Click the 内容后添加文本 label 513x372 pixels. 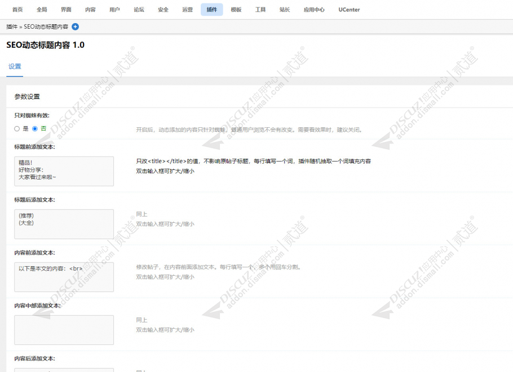click(35, 358)
